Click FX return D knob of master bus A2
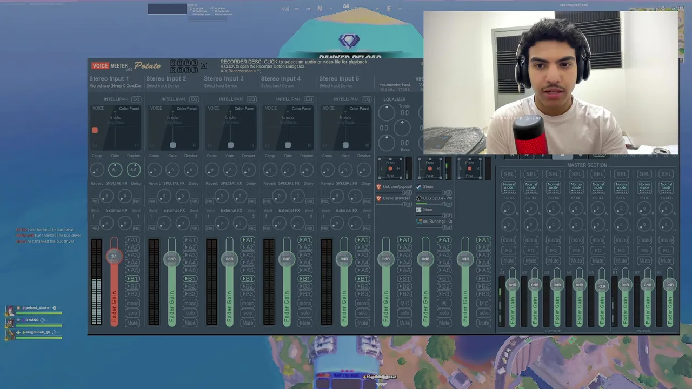This screenshot has width=692, height=389. (531, 225)
